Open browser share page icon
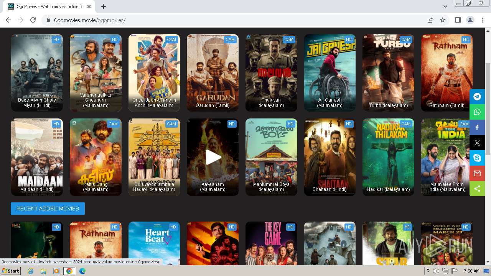 [x=430, y=20]
